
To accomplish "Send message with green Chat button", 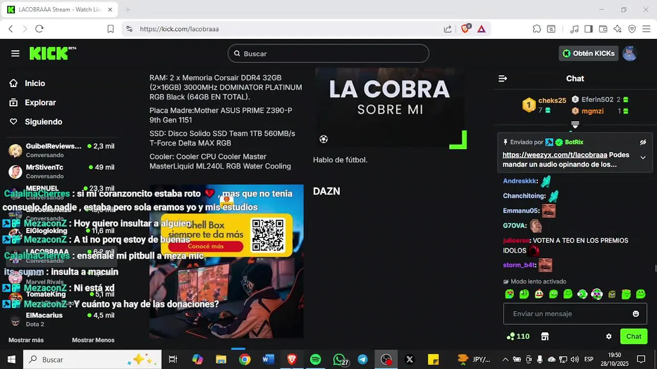I will tap(634, 337).
